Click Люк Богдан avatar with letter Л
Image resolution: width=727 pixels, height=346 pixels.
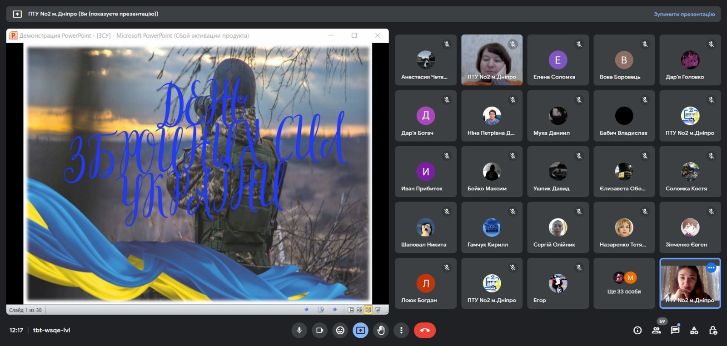point(426,283)
